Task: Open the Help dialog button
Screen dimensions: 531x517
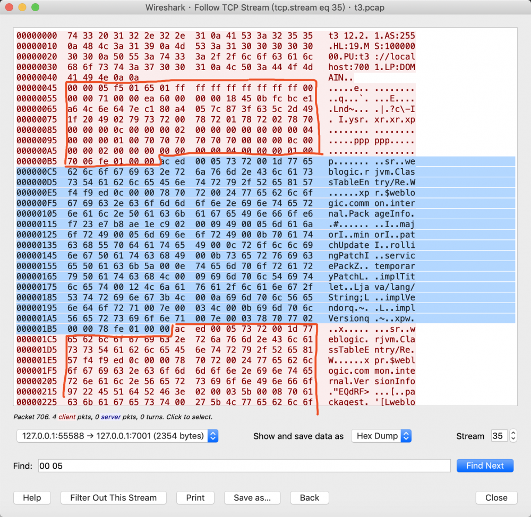Action: tap(32, 498)
